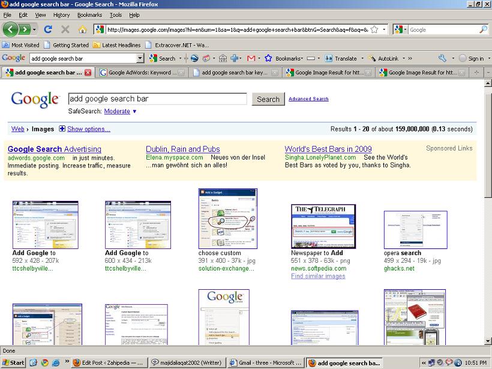This screenshot has width=492, height=369.
Task: Expand the Show options plus box
Action: 62,129
